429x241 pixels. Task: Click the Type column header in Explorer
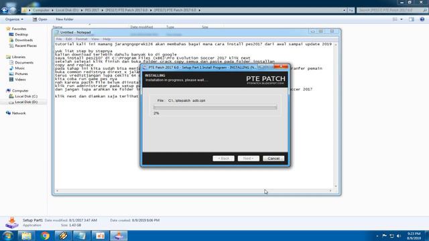point(170,27)
